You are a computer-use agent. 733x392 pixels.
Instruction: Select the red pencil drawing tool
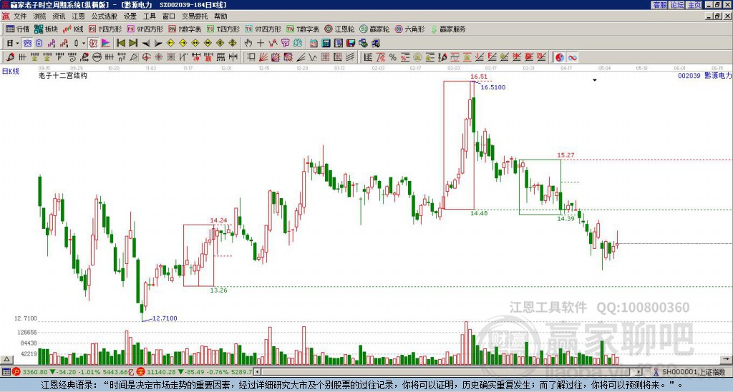click(10, 57)
